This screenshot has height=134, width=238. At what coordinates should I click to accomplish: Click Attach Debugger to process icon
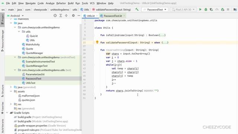[x=222, y=9]
